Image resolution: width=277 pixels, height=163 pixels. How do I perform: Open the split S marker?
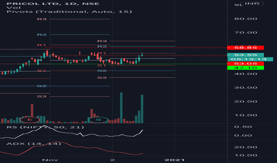click(98, 120)
